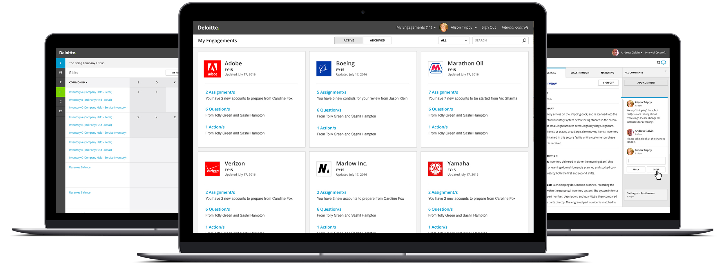Image resolution: width=725 pixels, height=265 pixels.
Task: Click the Marathon Oil logo
Action: click(436, 69)
